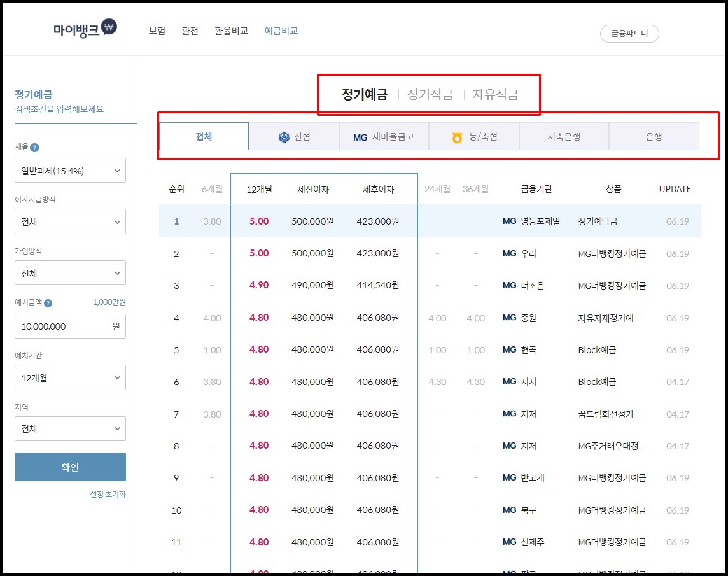Image resolution: width=728 pixels, height=576 pixels.
Task: Click 반고개 institution name
Action: coord(533,477)
